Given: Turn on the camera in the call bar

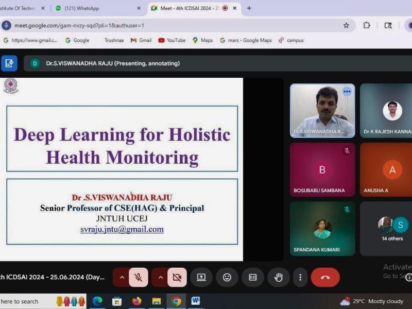Looking at the screenshot, I should (177, 278).
